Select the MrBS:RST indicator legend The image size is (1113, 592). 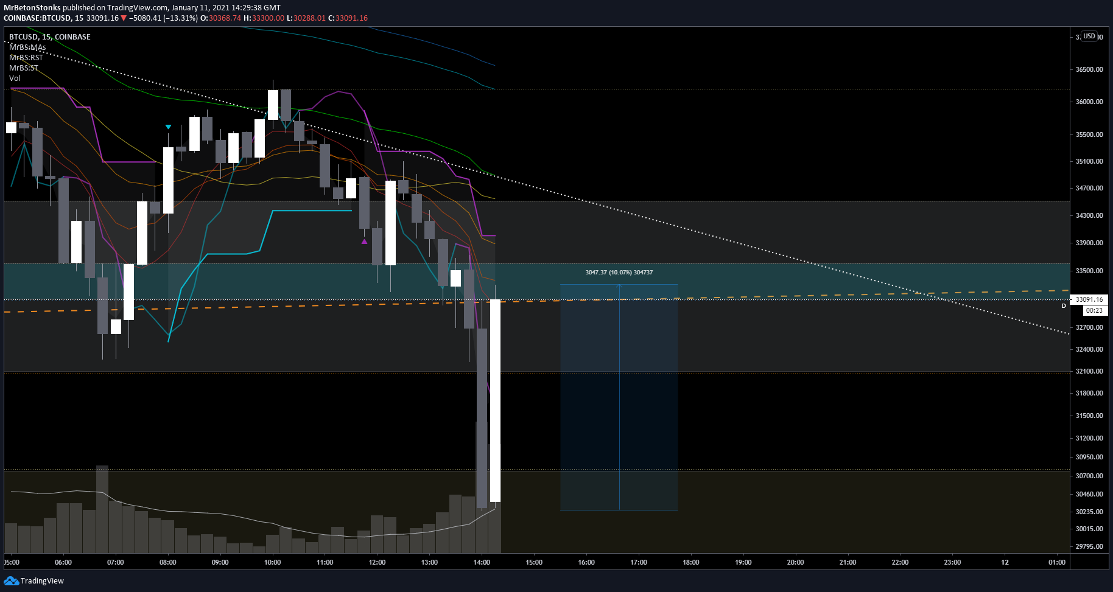click(26, 58)
